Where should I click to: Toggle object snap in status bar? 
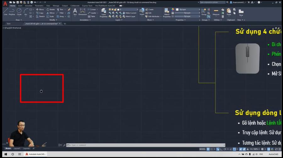pyautogui.click(x=234, y=149)
